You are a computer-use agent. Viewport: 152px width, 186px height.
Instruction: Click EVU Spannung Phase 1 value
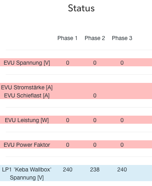point(68,63)
